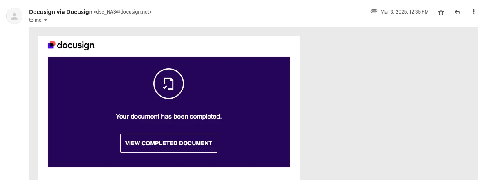The width and height of the screenshot is (484, 180).
Task: Click "Your document has been completed." text
Action: tap(168, 117)
